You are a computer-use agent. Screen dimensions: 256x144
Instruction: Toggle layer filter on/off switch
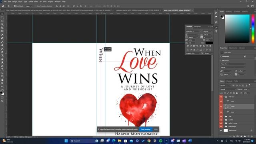(250, 85)
